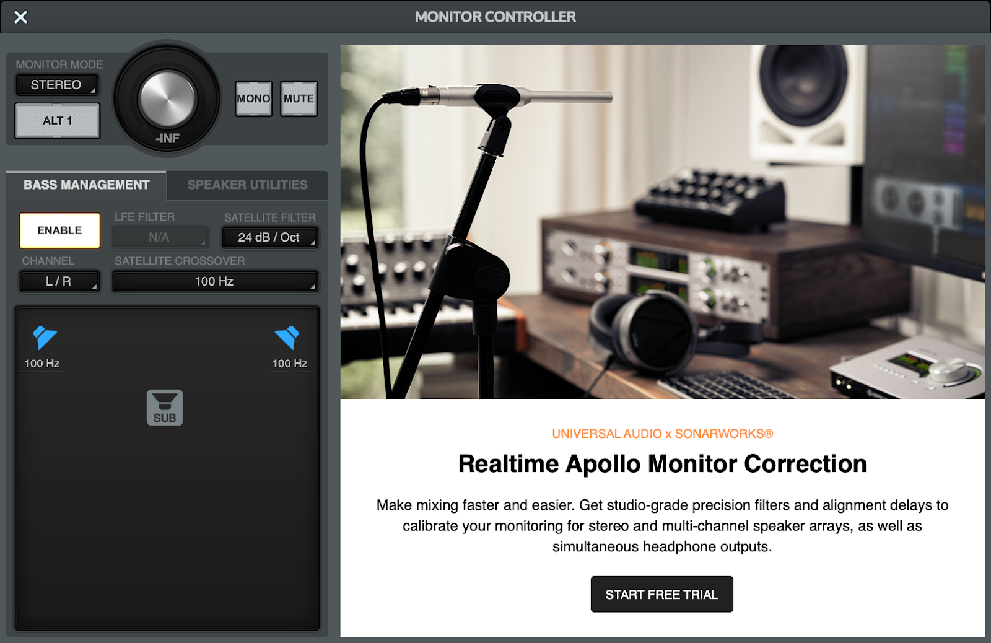The image size is (991, 643).
Task: Open the Satellite Filter 24 dB / Oct dropdown
Action: click(270, 237)
